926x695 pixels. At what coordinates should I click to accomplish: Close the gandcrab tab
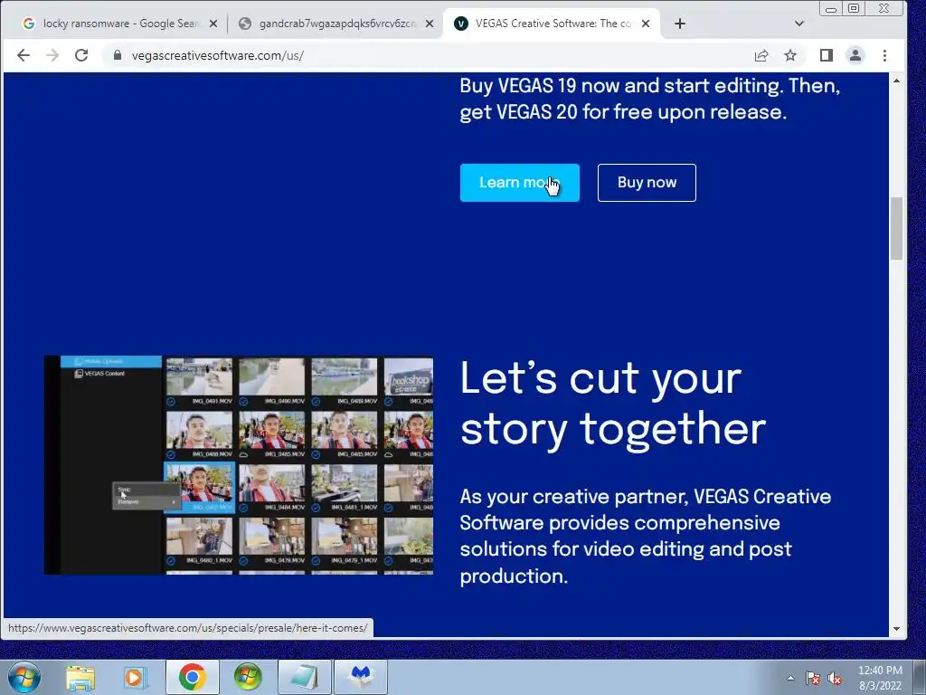[430, 24]
